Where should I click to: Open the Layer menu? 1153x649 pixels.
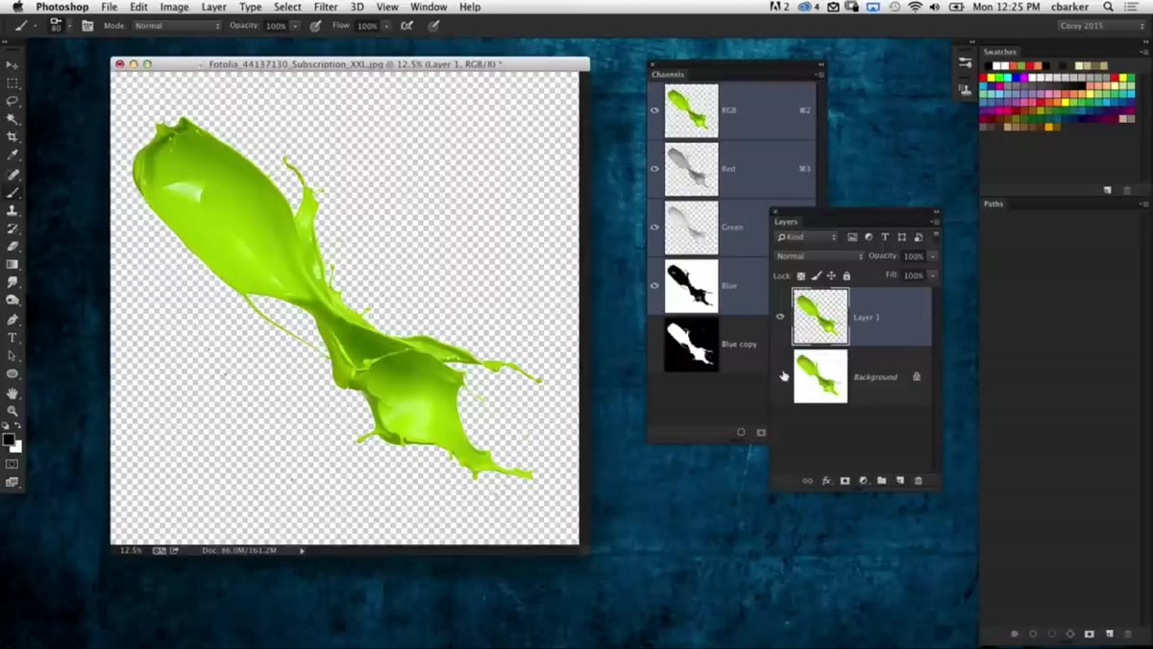pos(213,7)
